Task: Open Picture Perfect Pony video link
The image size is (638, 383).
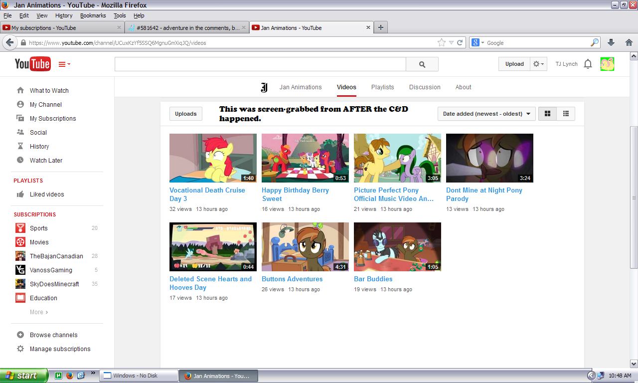Action: click(394, 194)
